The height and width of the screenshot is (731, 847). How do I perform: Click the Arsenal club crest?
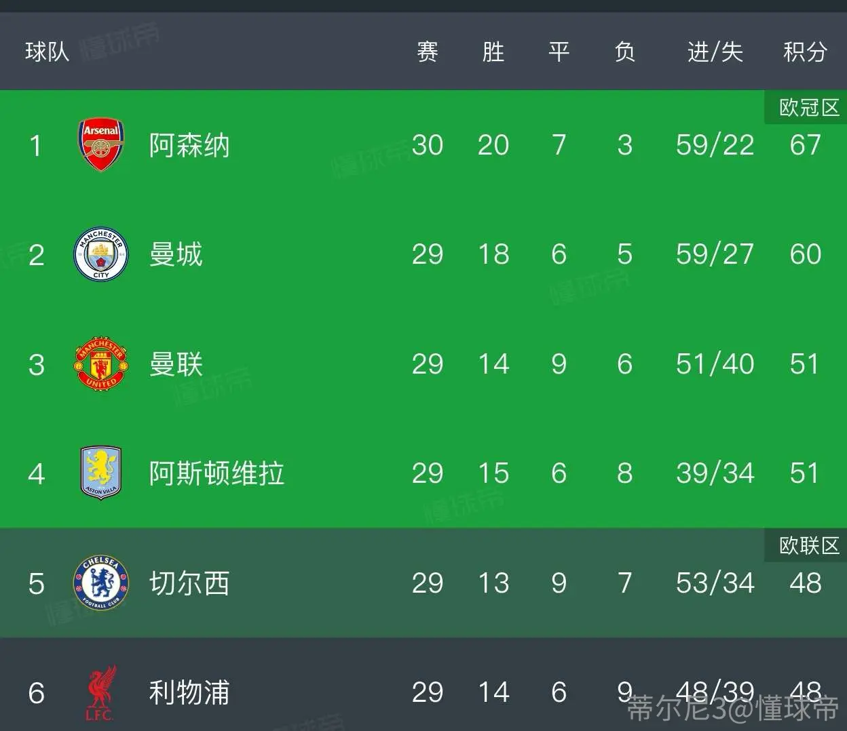101,145
